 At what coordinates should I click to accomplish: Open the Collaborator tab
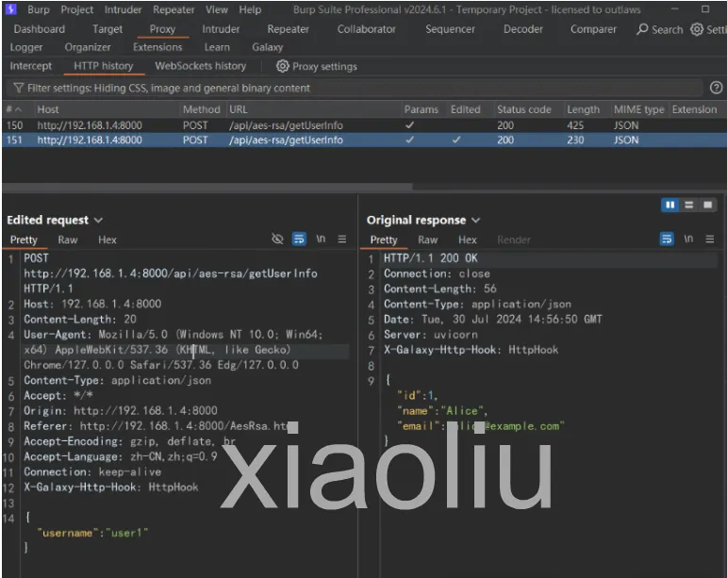tap(366, 29)
